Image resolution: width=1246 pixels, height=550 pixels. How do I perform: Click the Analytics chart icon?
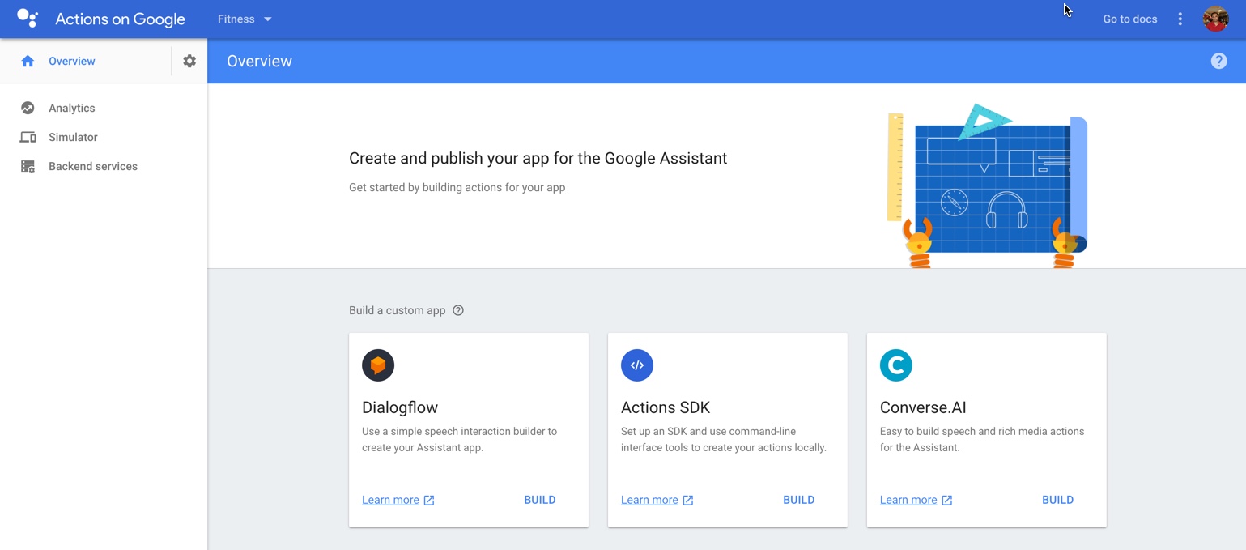[28, 108]
